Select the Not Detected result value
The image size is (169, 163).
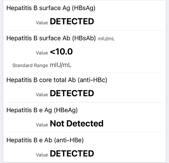tap(77, 124)
